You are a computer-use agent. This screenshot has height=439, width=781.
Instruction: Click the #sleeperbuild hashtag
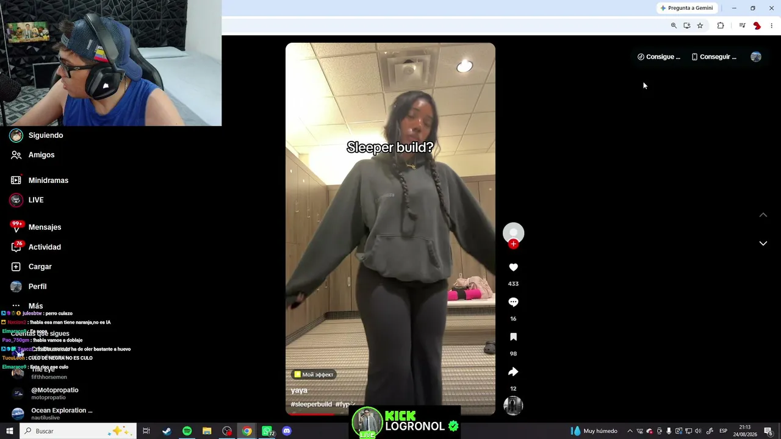pos(311,404)
